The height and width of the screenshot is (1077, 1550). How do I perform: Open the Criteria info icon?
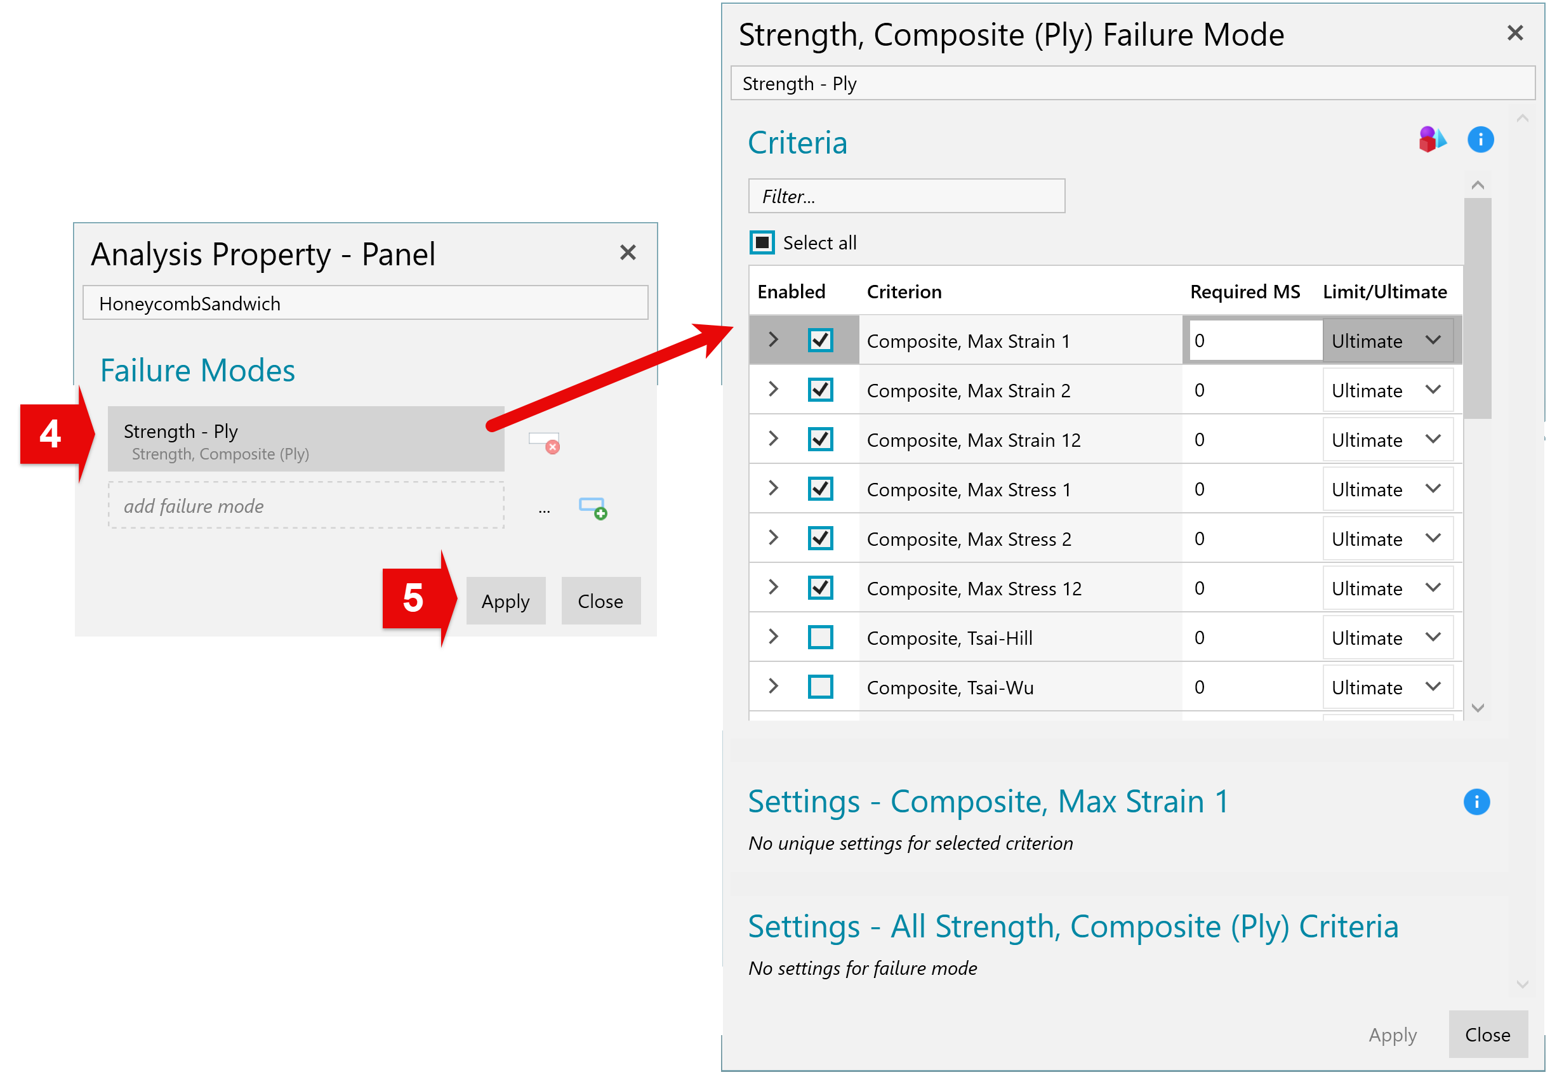click(x=1480, y=140)
